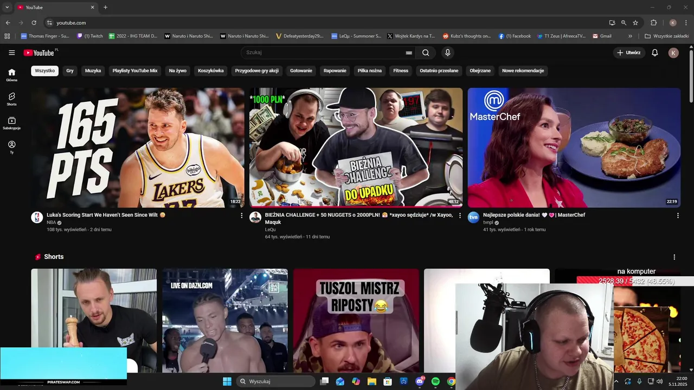Open the 165 PTS Lakers thumbnail
The image size is (694, 390).
138,147
